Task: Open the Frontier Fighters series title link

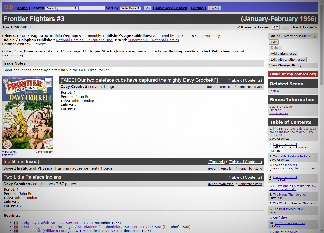Action: click(29, 19)
